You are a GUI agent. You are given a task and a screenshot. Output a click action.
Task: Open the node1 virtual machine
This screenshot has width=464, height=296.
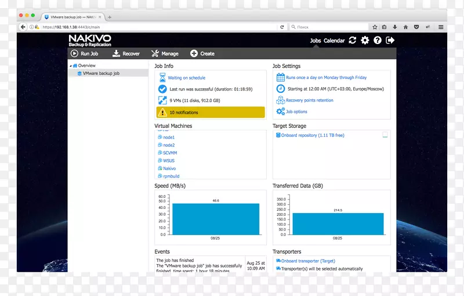tap(169, 138)
